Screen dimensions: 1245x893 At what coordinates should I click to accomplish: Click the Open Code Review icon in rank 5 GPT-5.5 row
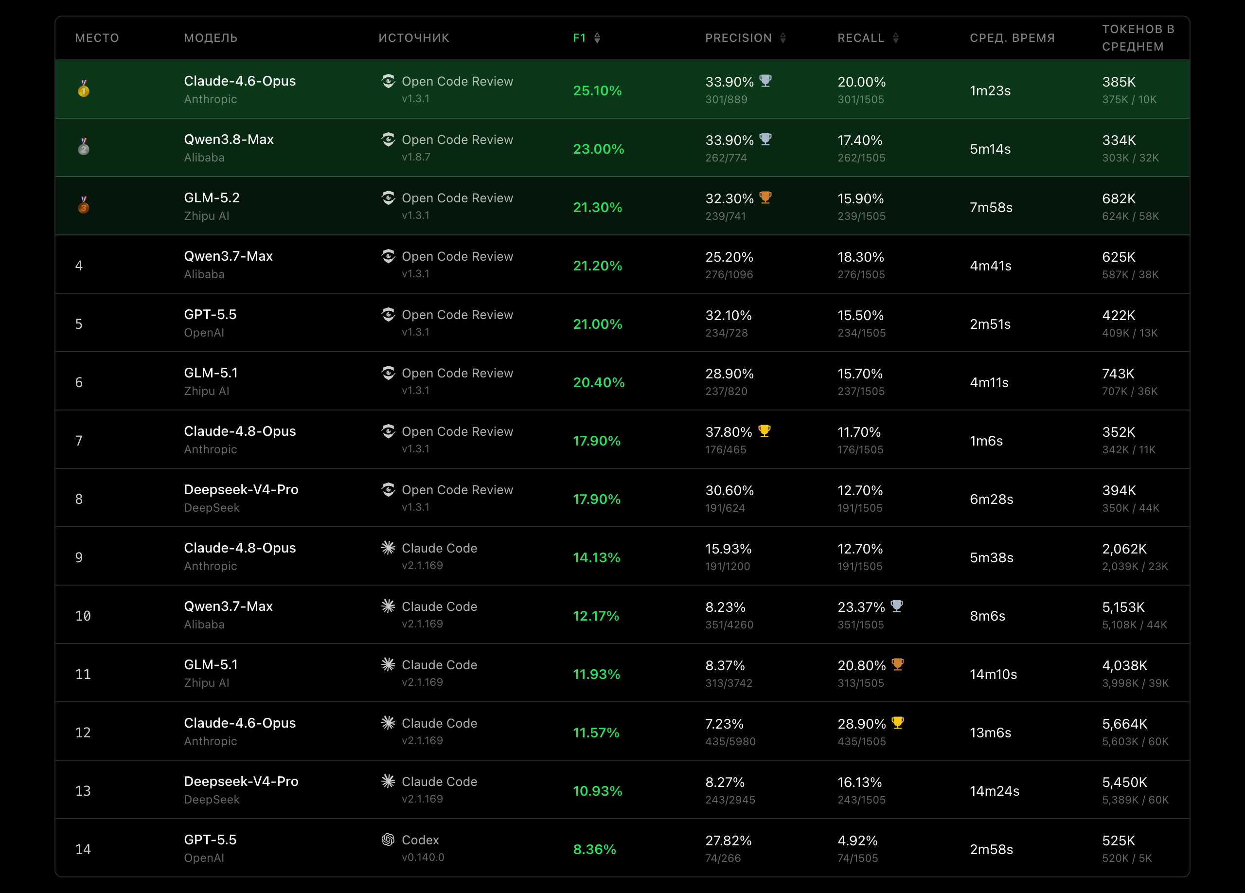coord(388,315)
